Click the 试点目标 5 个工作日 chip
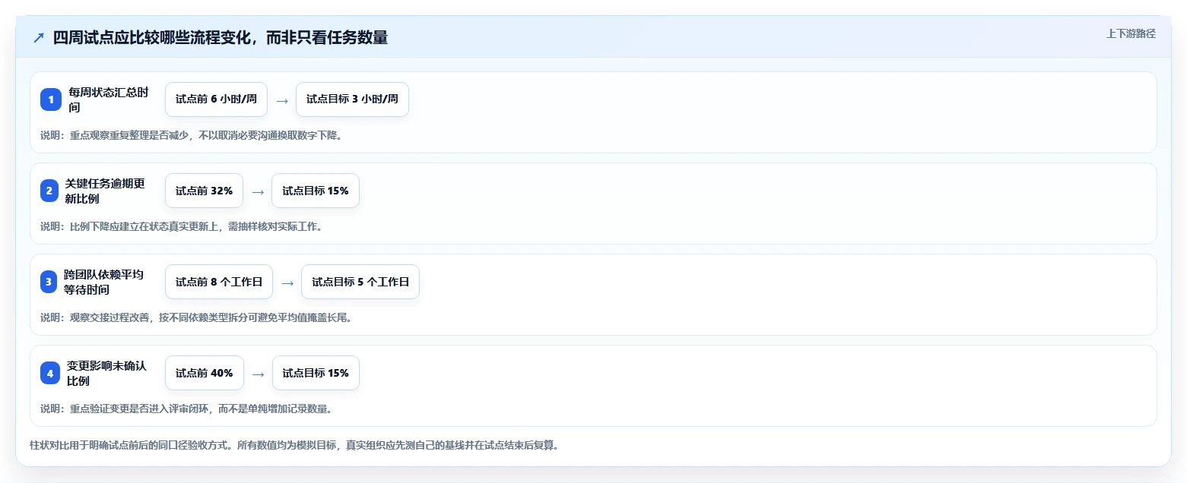1187x483 pixels. [x=360, y=282]
